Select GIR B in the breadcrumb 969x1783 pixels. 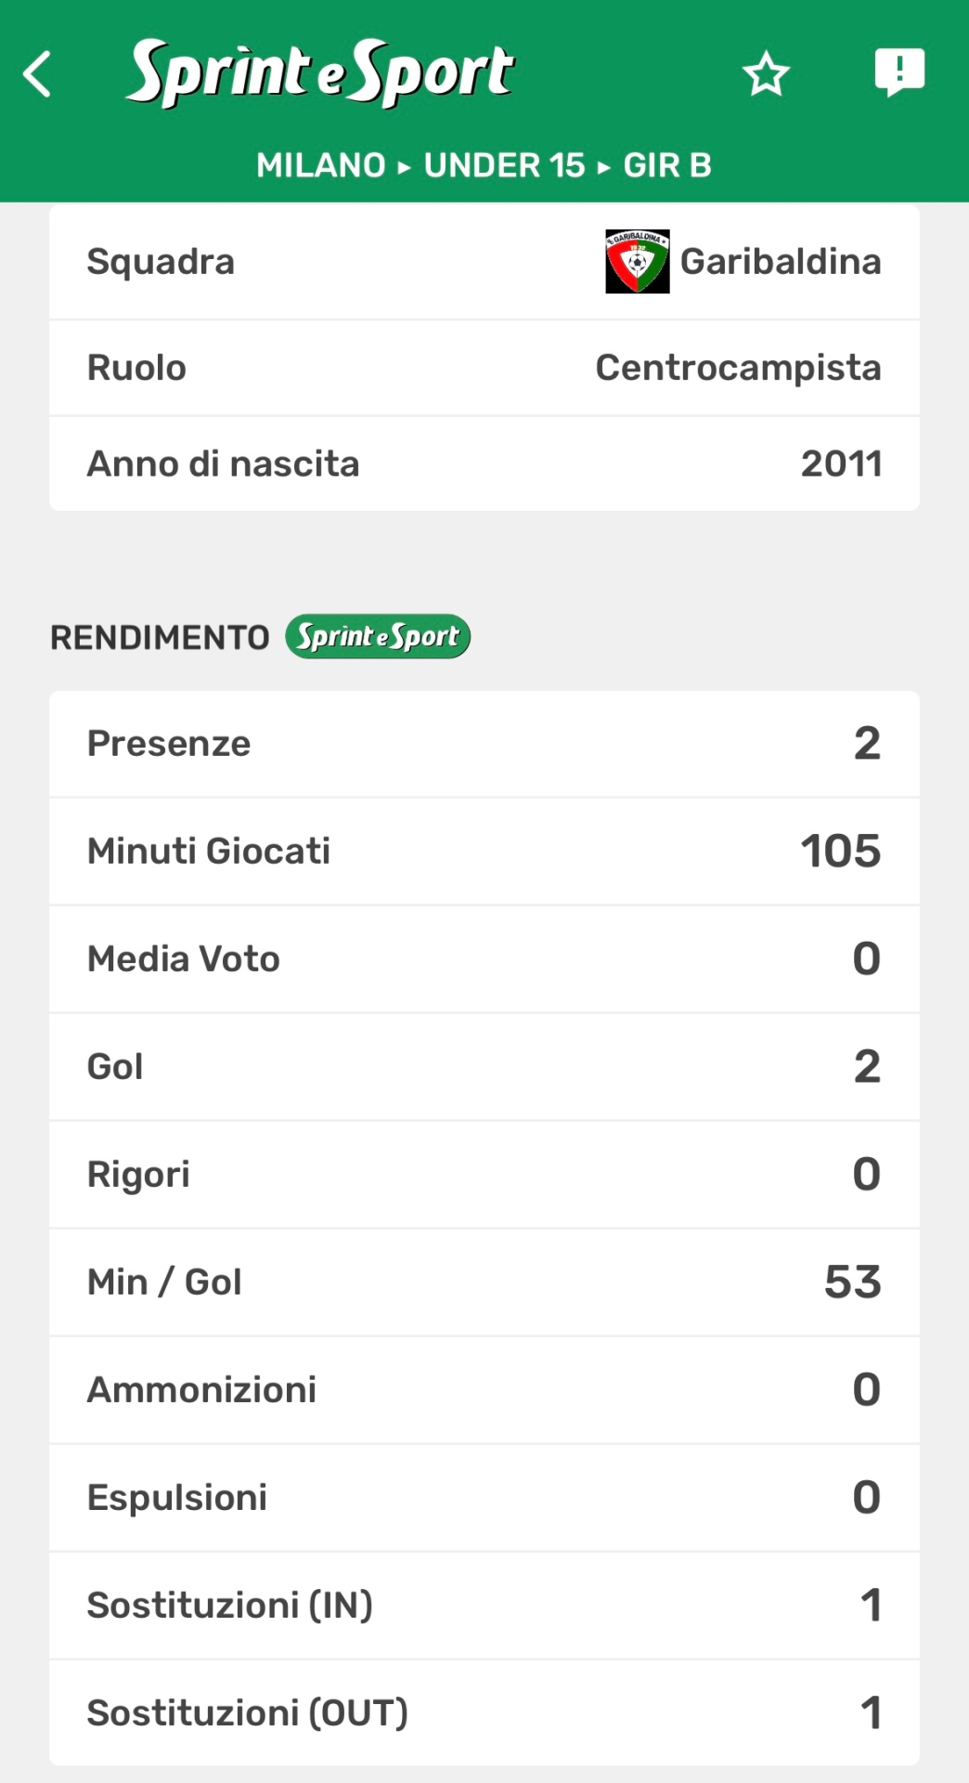667,165
